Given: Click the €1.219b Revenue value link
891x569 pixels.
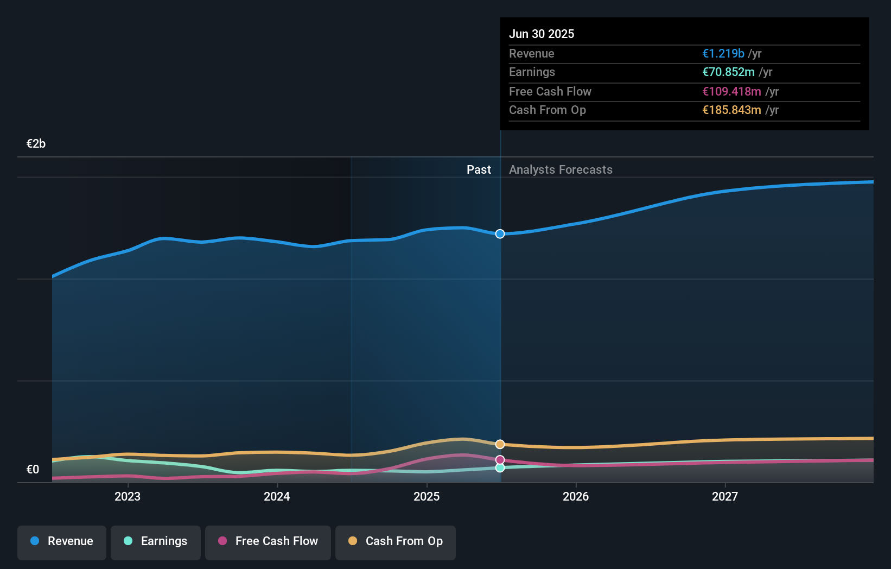Looking at the screenshot, I should 722,53.
